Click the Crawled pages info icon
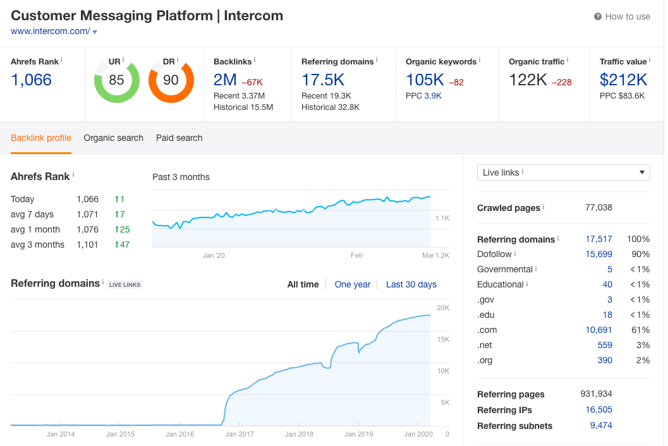This screenshot has width=668, height=446. [544, 207]
